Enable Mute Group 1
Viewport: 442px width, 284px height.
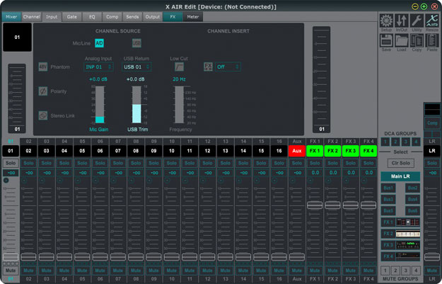click(385, 271)
